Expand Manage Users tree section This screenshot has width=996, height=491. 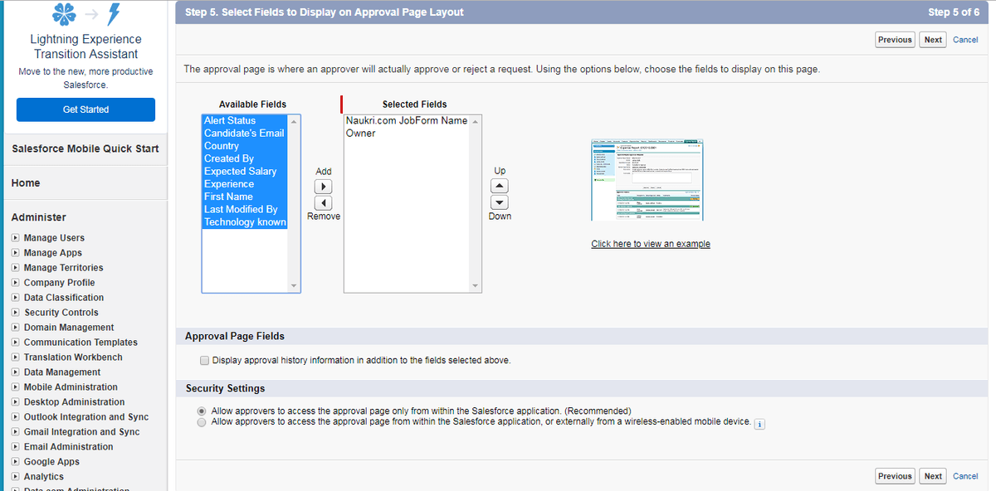(16, 238)
